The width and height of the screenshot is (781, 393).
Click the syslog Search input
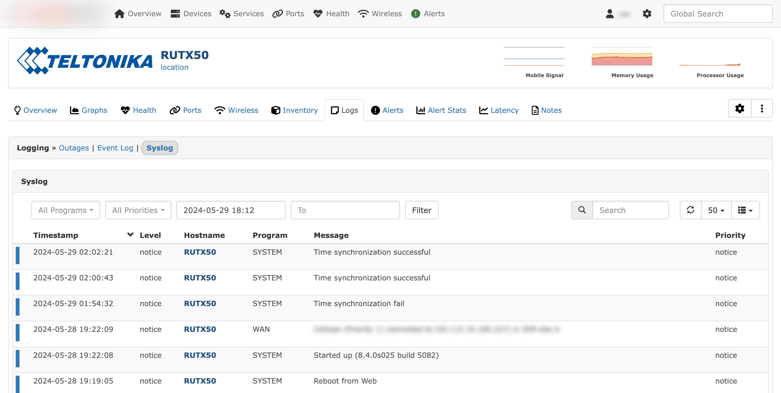click(630, 210)
